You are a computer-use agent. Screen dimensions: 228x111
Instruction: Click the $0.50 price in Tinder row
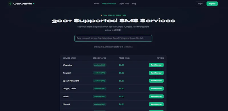(x=122, y=96)
